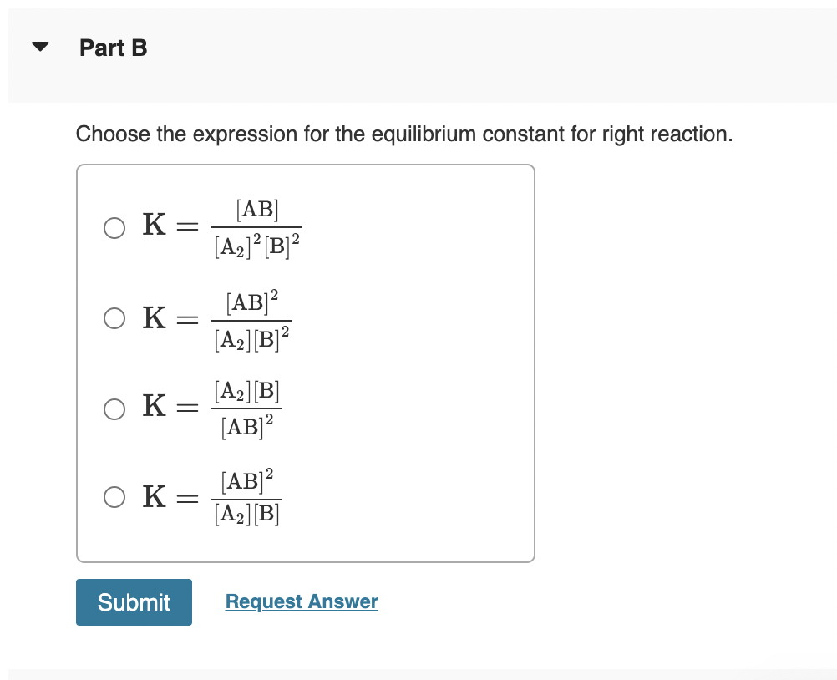Click the disclosure triangle next to Part B

(x=40, y=47)
